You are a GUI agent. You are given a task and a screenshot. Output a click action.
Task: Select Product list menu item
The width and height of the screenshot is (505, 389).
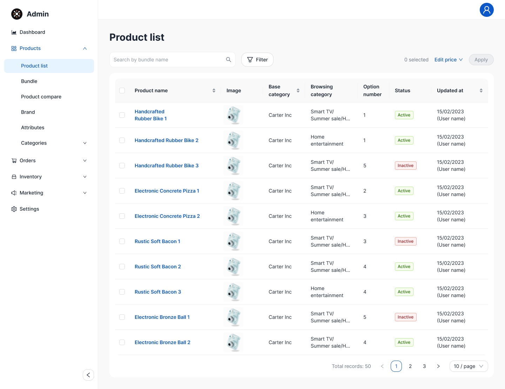[49, 66]
